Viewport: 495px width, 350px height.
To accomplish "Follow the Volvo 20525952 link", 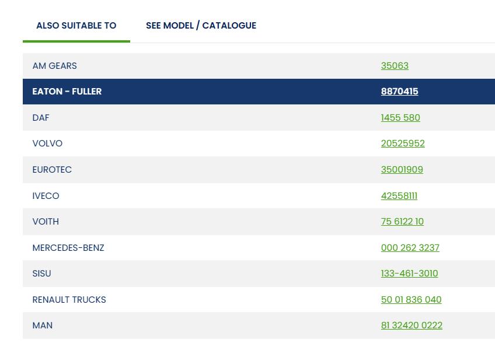I will pyautogui.click(x=402, y=143).
